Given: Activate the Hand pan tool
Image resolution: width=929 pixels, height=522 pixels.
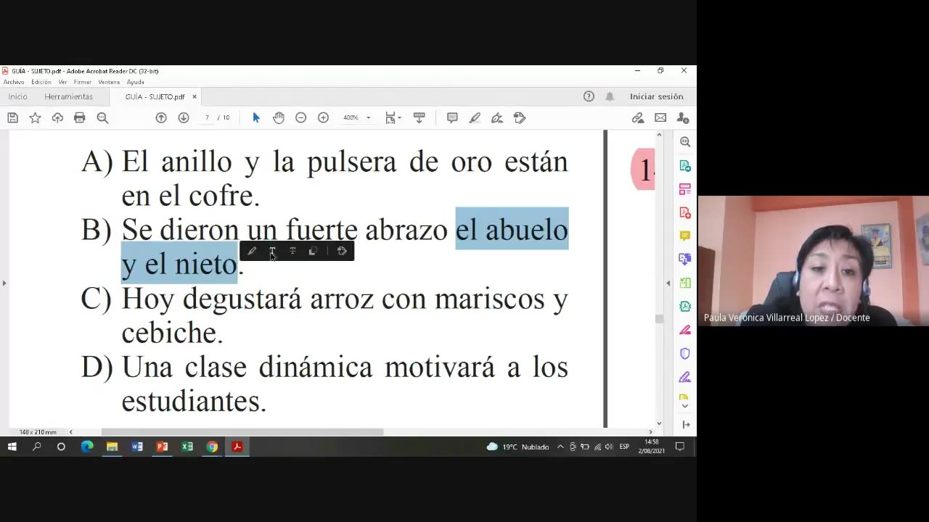Looking at the screenshot, I should pyautogui.click(x=279, y=117).
